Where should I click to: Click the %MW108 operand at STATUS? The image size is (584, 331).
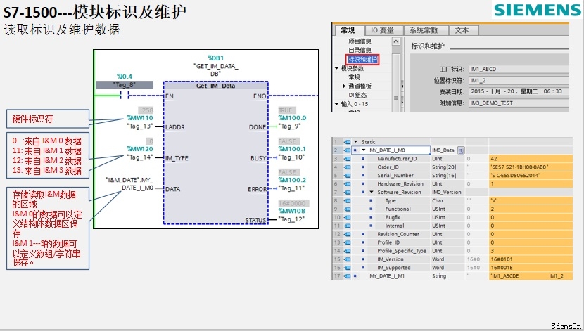tap(291, 211)
